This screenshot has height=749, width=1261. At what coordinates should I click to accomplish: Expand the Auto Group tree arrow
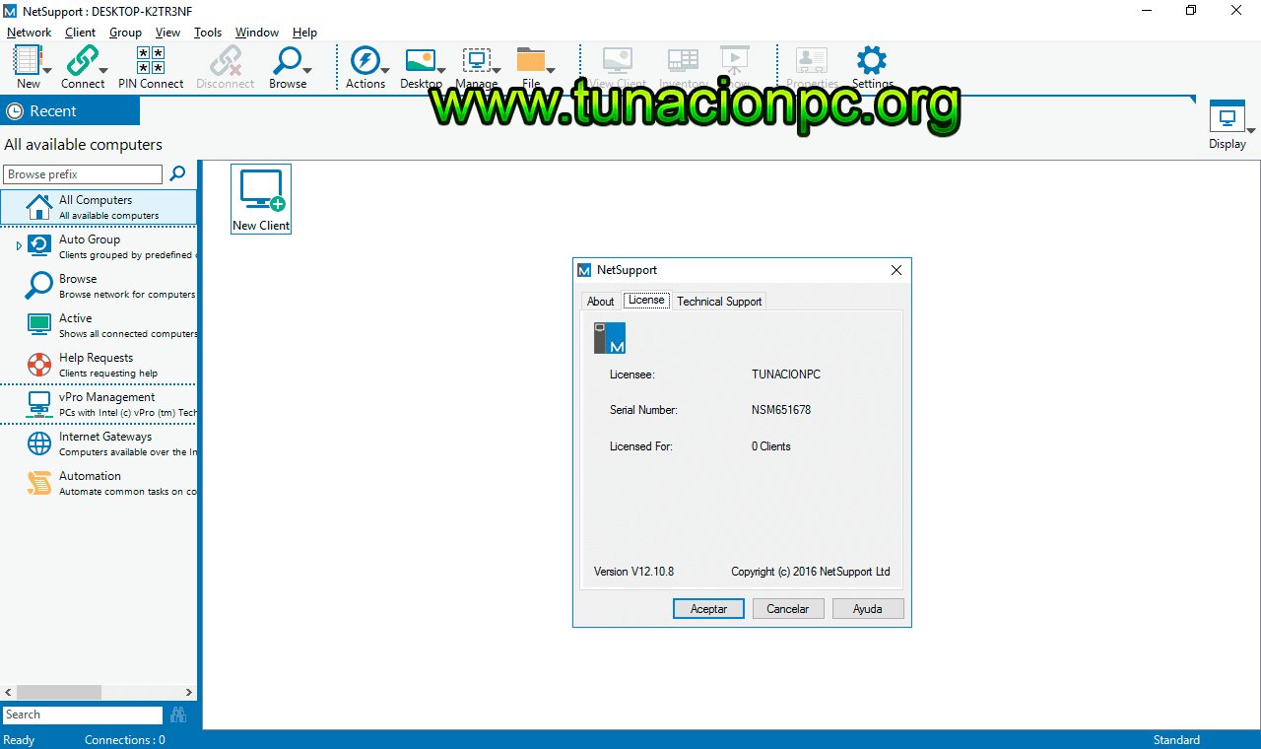[19, 245]
